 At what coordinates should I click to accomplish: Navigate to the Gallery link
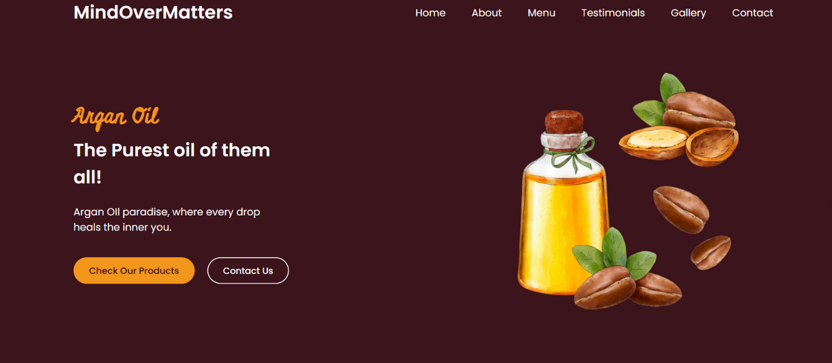click(688, 13)
